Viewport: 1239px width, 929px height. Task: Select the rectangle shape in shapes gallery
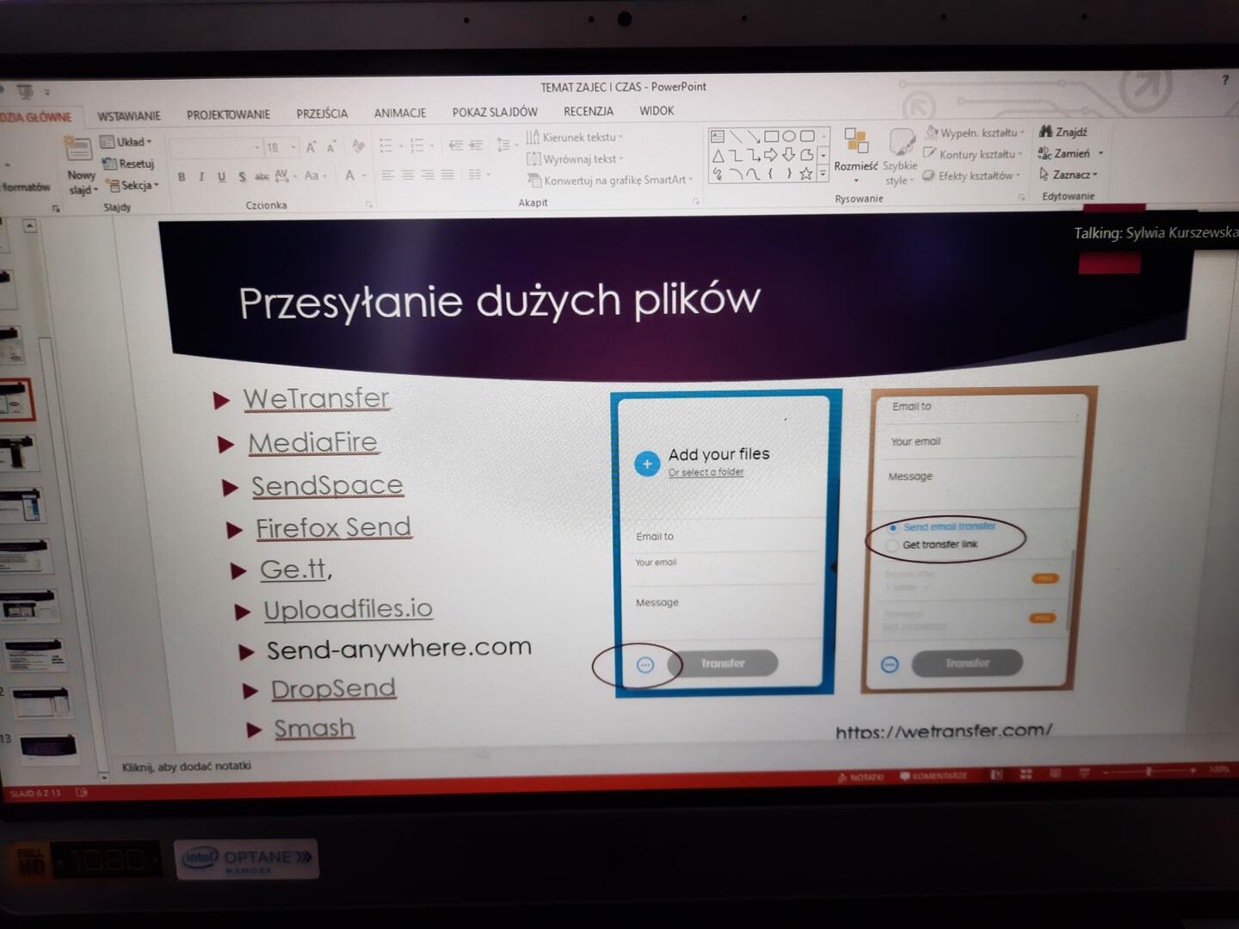pos(771,136)
